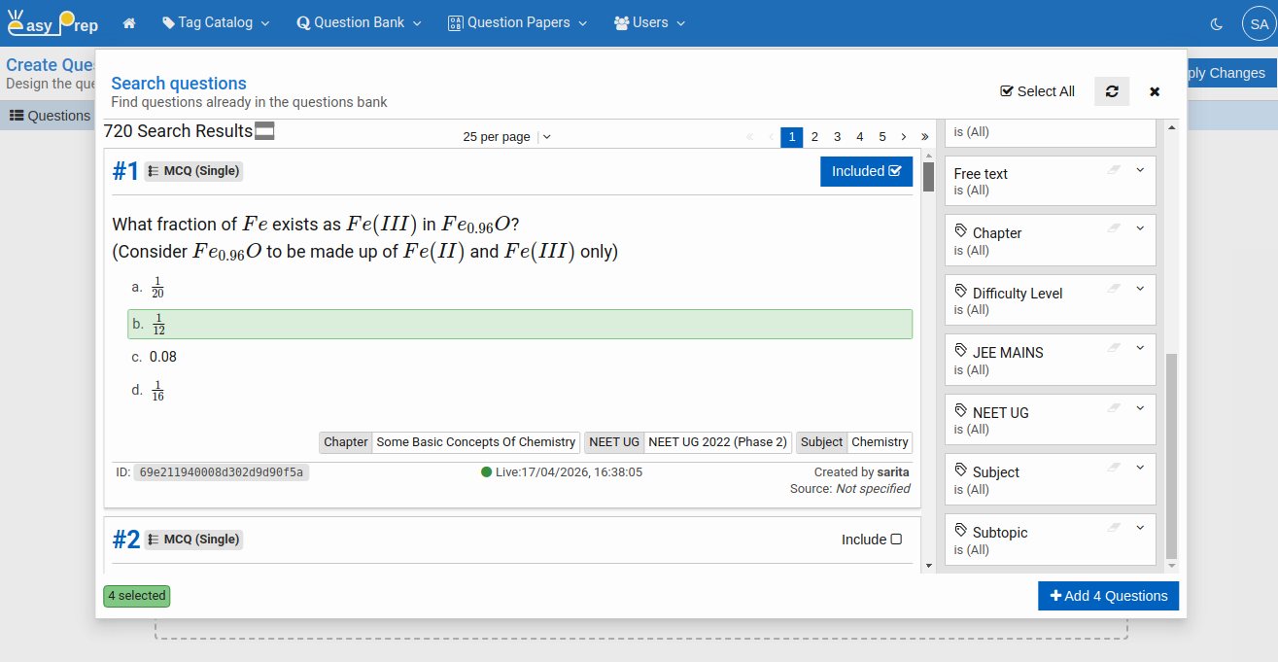Go to next results page arrow
Viewport: 1278px width, 662px height.
click(x=904, y=137)
